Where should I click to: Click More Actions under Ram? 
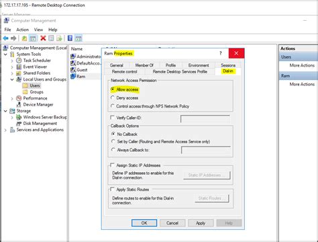(x=302, y=84)
